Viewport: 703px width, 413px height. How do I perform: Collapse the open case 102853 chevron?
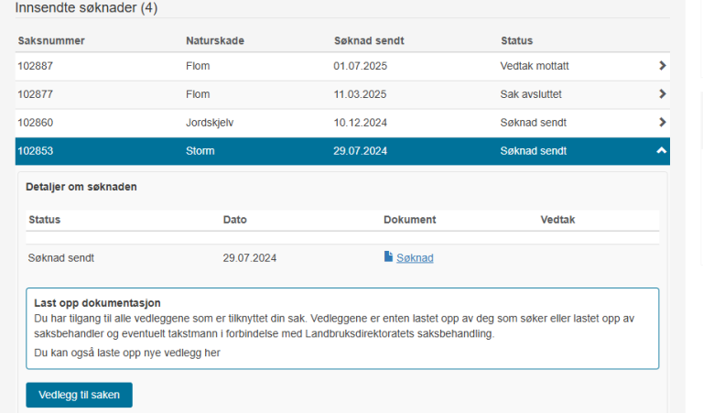[662, 151]
